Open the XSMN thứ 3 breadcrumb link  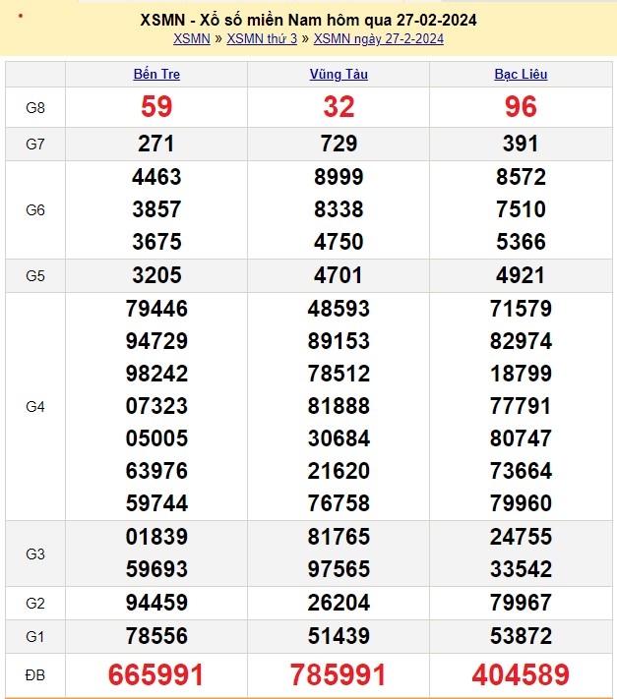click(x=262, y=39)
